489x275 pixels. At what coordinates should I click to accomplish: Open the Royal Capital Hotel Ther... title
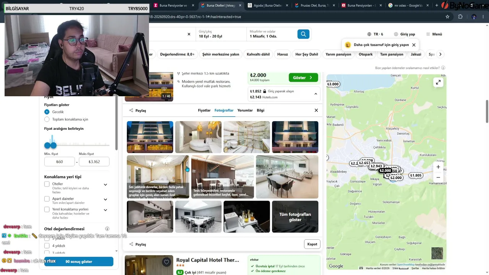tap(207, 260)
